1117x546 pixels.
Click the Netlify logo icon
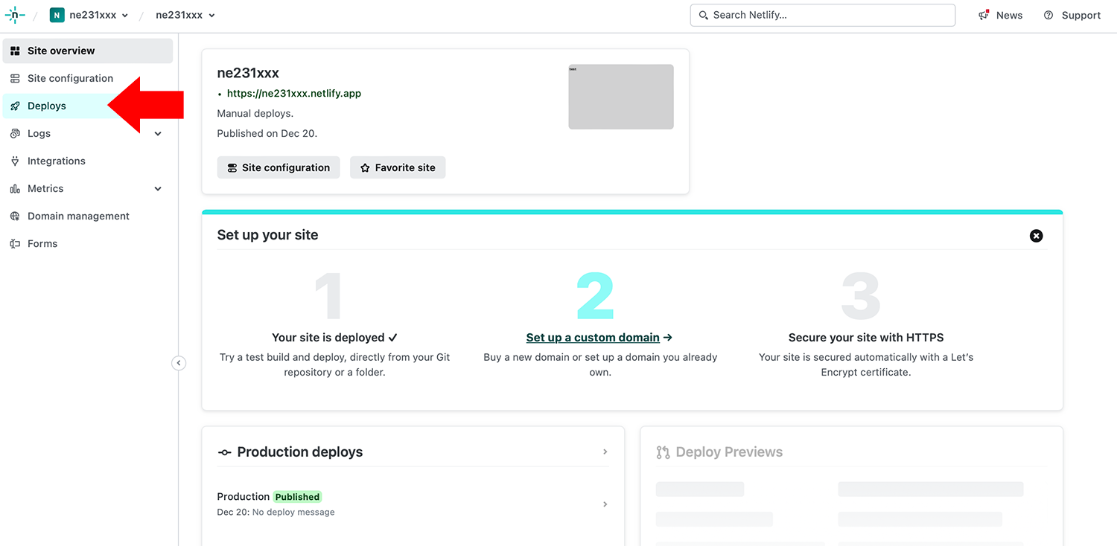point(15,15)
